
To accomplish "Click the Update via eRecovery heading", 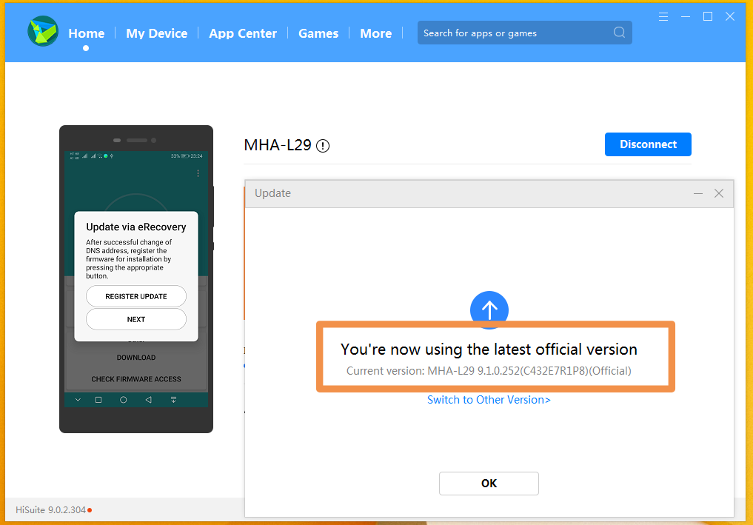I will point(136,227).
